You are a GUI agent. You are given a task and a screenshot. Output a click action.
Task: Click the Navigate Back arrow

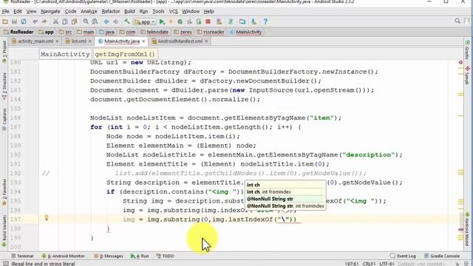coord(106,21)
